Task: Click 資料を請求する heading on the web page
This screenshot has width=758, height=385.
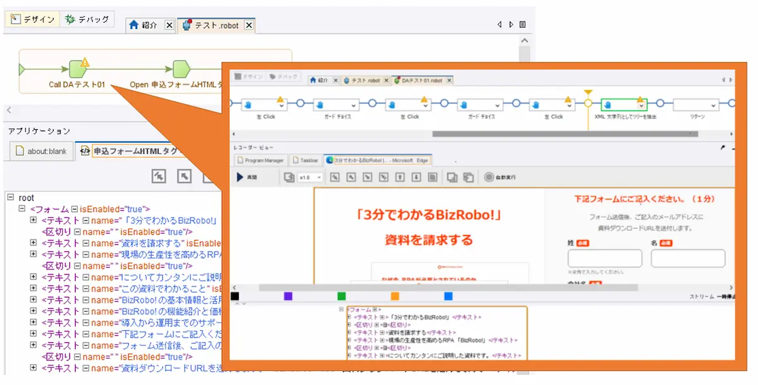Action: (x=429, y=240)
